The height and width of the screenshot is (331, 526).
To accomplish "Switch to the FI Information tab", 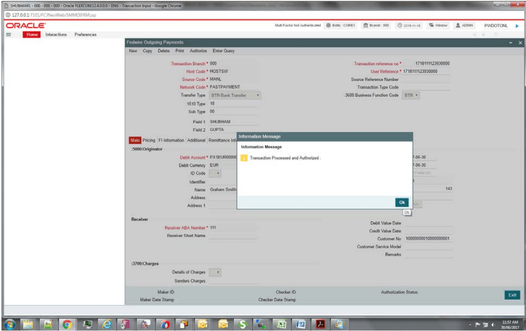I will (x=171, y=140).
